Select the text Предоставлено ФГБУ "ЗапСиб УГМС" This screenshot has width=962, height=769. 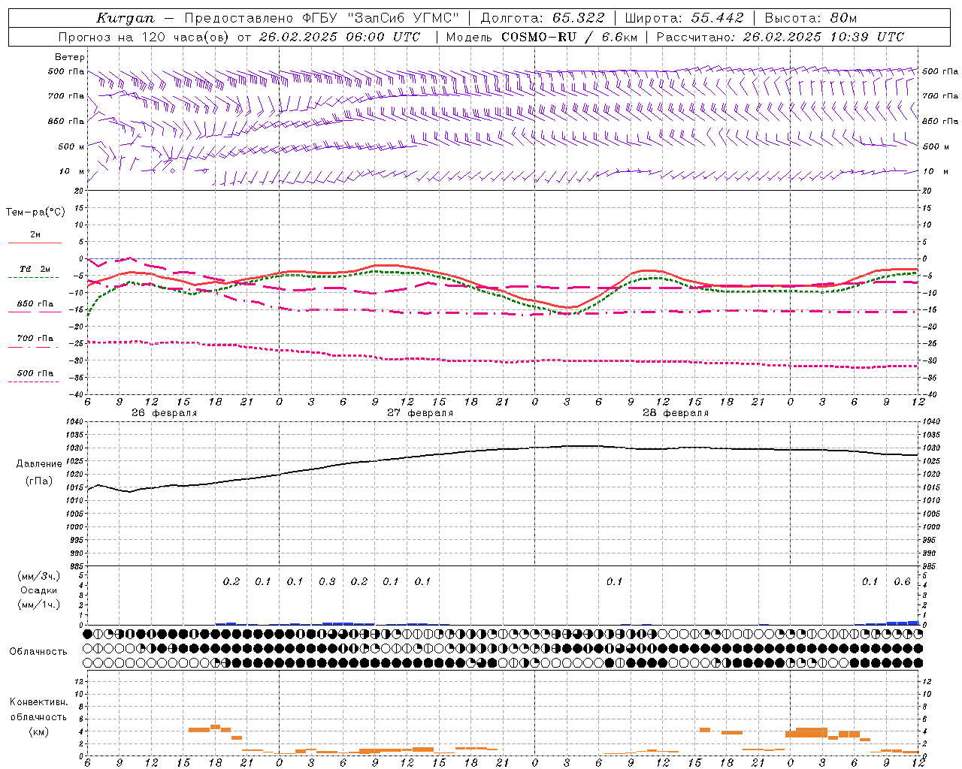tap(322, 18)
